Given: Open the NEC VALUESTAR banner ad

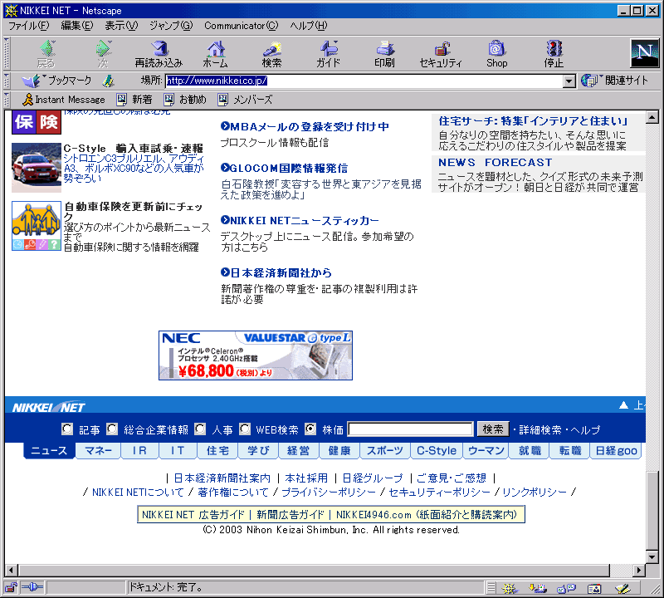Looking at the screenshot, I should coord(256,355).
